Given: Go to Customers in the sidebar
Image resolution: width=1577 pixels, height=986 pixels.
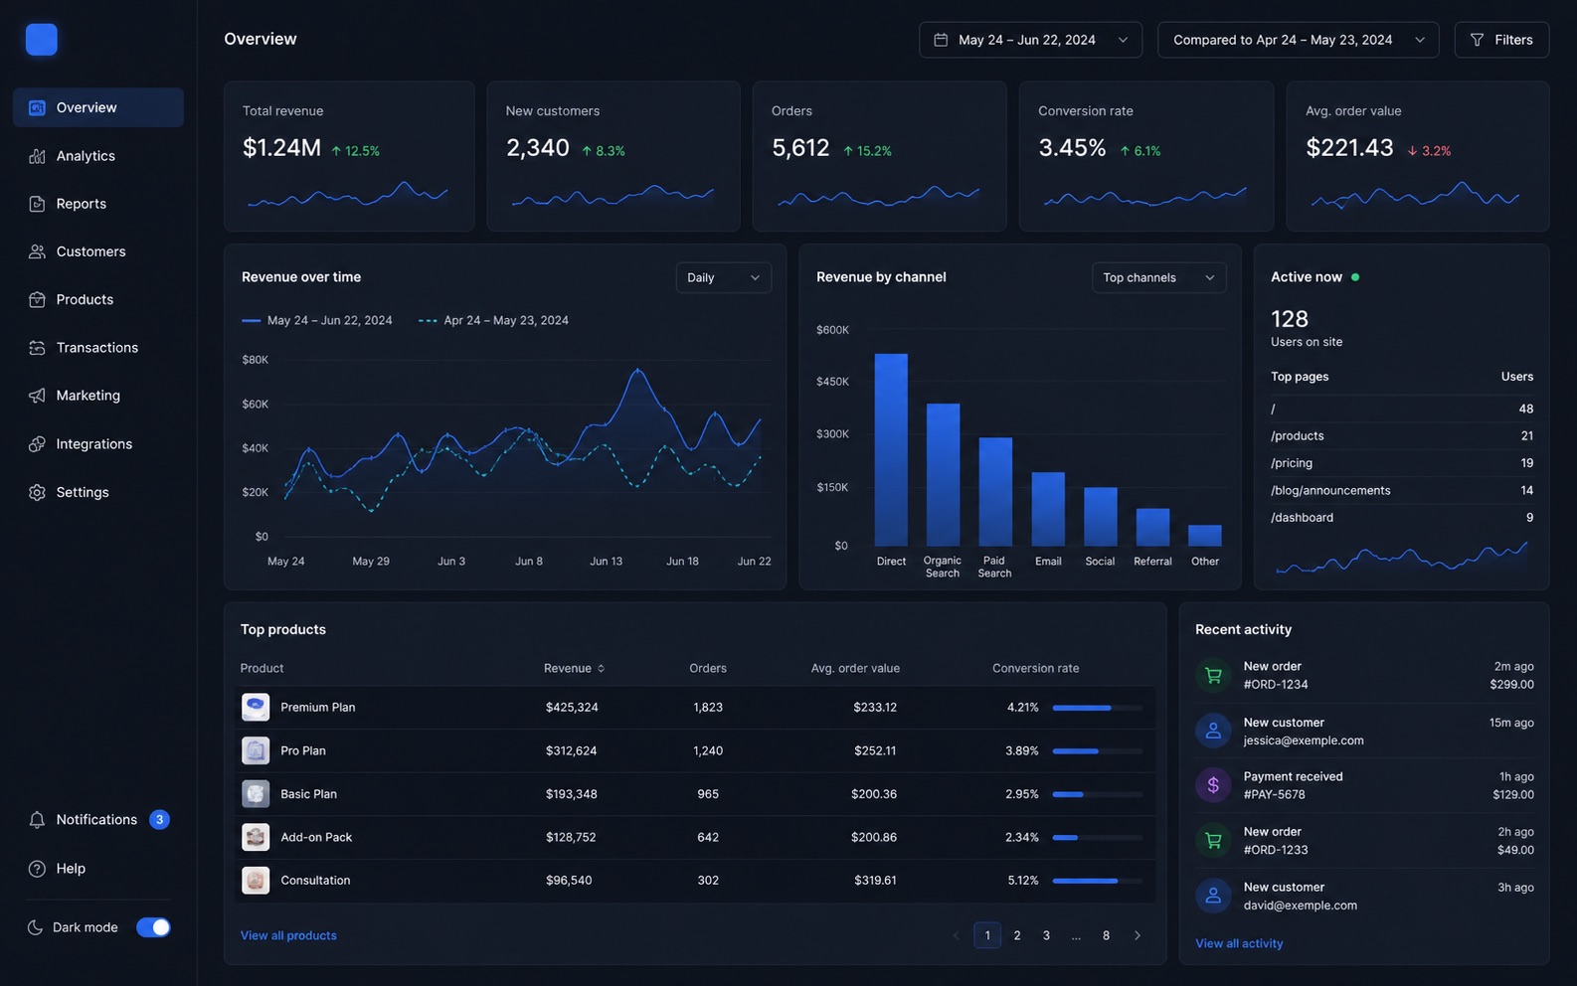Looking at the screenshot, I should click(x=98, y=251).
